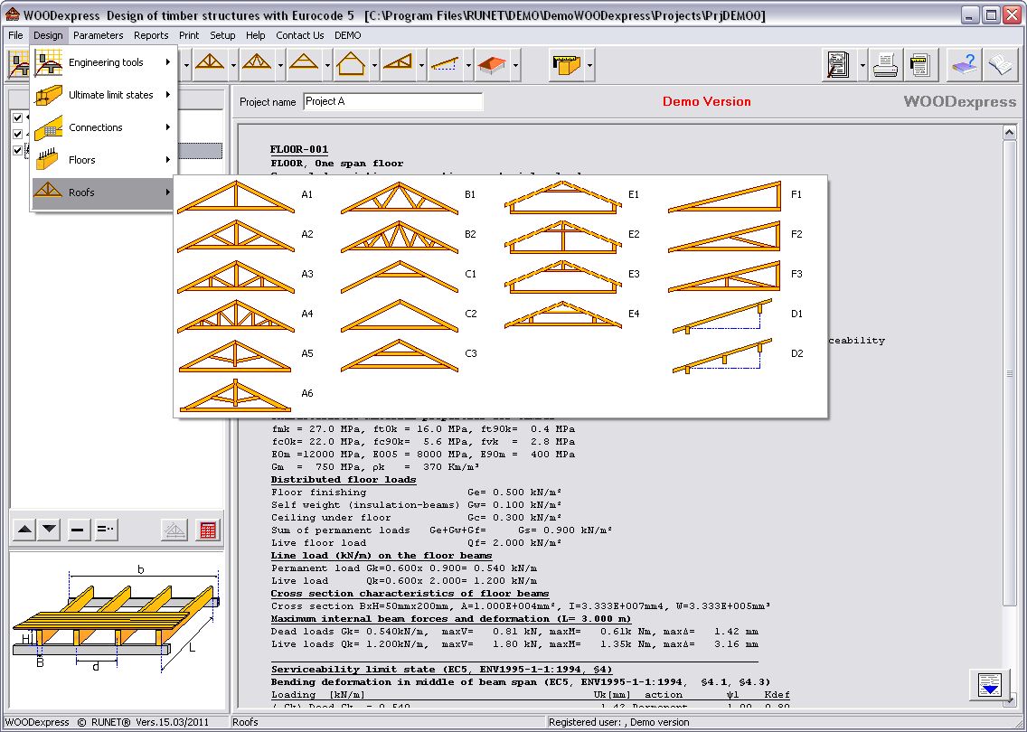
Task: Click the blue arrow page button below the report
Action: click(x=990, y=683)
